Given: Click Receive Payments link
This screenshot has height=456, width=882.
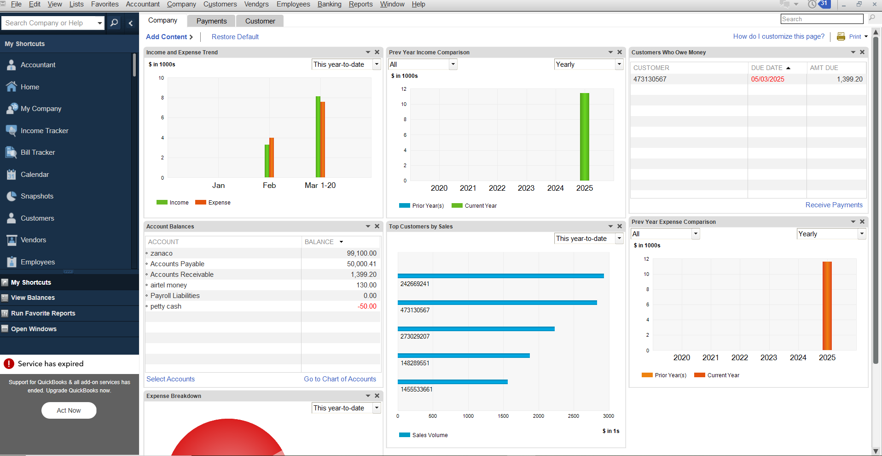Looking at the screenshot, I should 834,205.
